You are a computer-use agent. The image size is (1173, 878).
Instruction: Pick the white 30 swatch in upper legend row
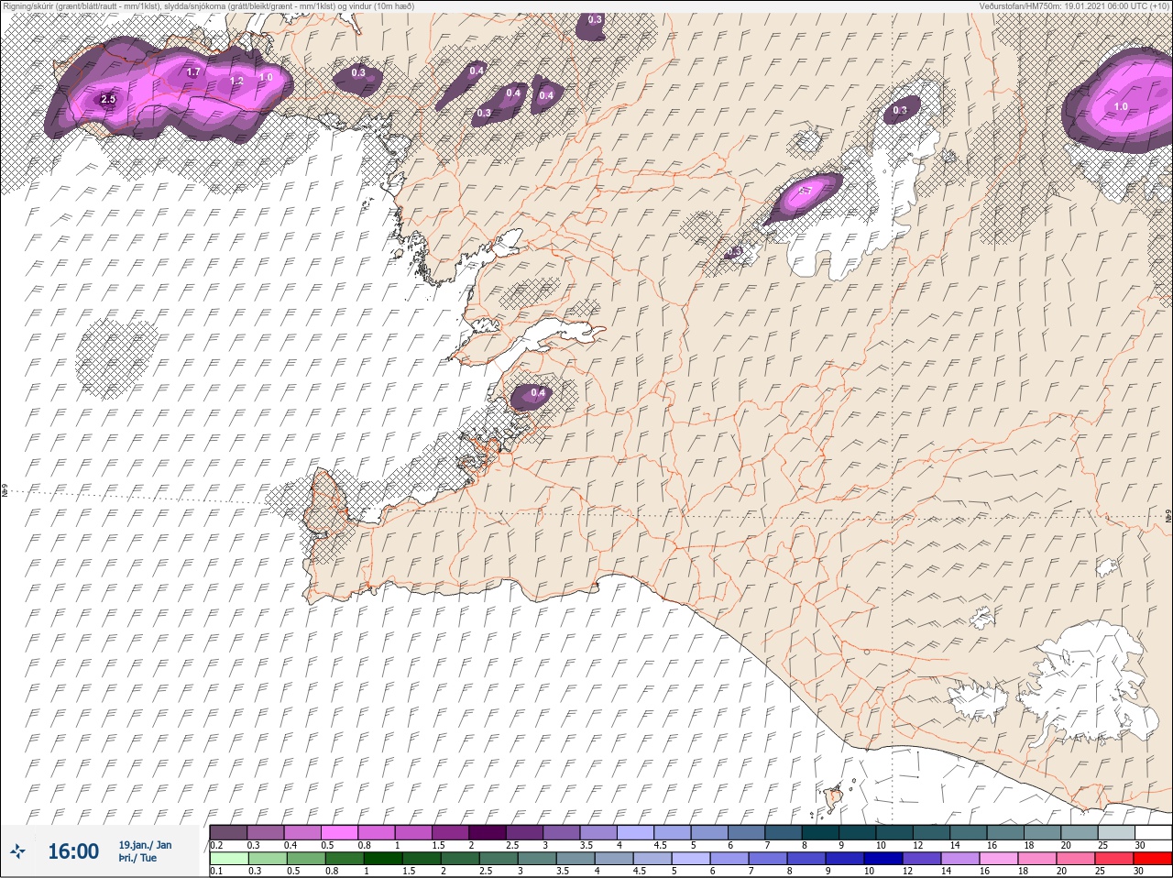[1153, 832]
